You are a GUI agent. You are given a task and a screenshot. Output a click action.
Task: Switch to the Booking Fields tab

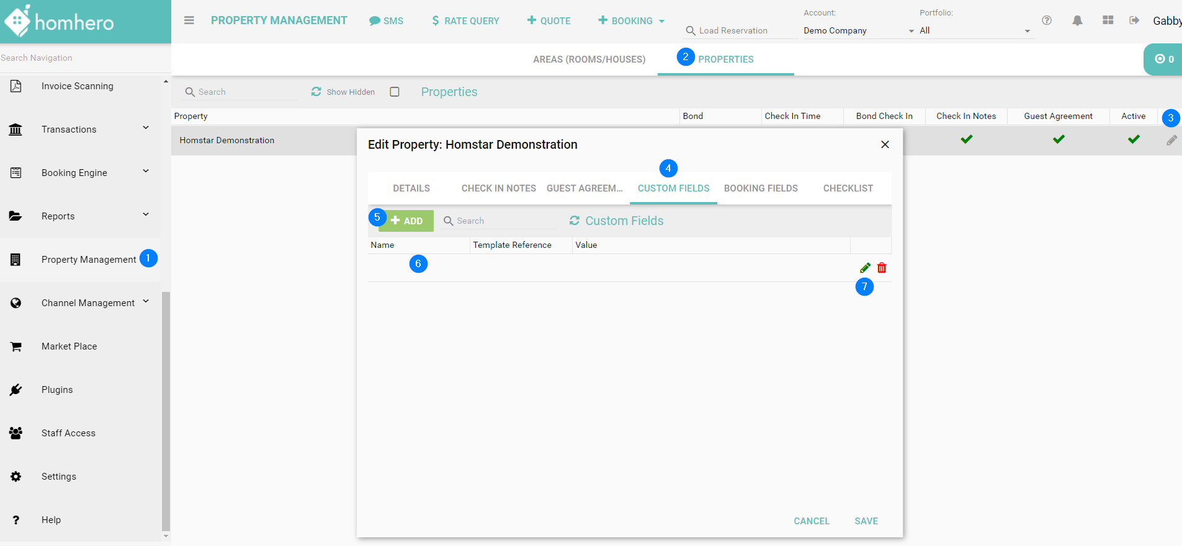[761, 188]
